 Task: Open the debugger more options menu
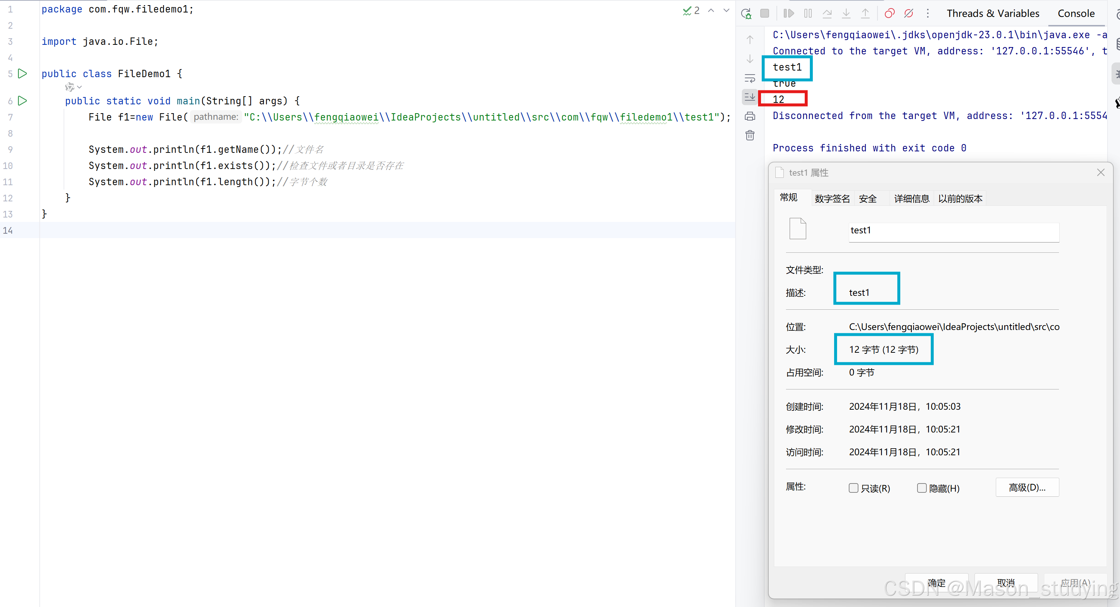click(x=928, y=14)
